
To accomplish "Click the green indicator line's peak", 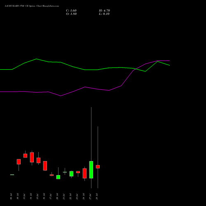I will coord(36,59).
